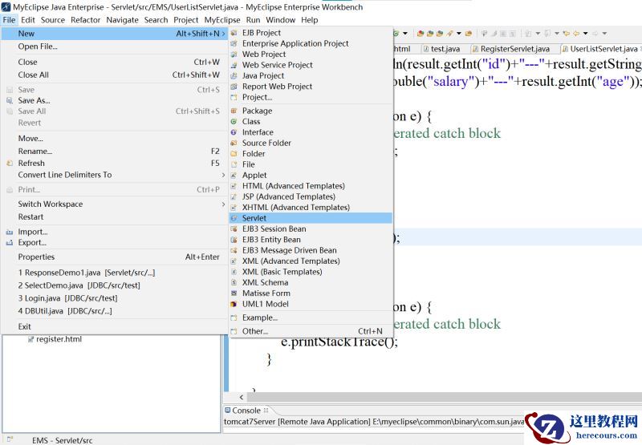Select Servlet in the New submenu
The width and height of the screenshot is (642, 445).
pos(311,218)
